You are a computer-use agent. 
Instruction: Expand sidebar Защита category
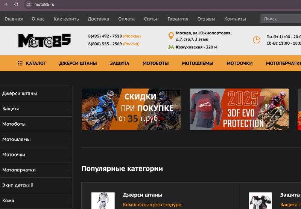(x=36, y=109)
